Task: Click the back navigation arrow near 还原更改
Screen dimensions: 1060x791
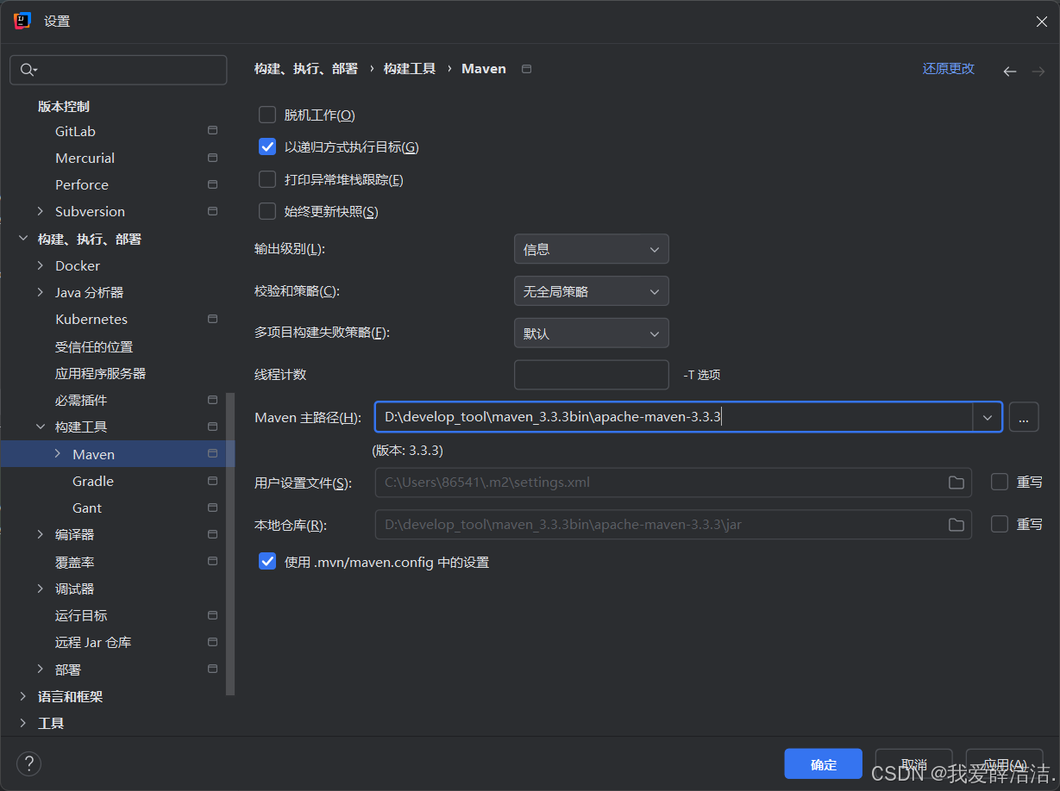Action: pyautogui.click(x=1009, y=71)
